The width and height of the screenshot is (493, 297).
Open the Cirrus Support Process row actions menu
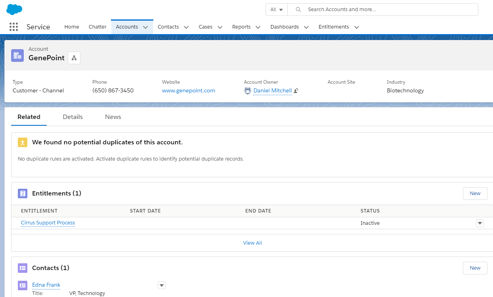[480, 223]
